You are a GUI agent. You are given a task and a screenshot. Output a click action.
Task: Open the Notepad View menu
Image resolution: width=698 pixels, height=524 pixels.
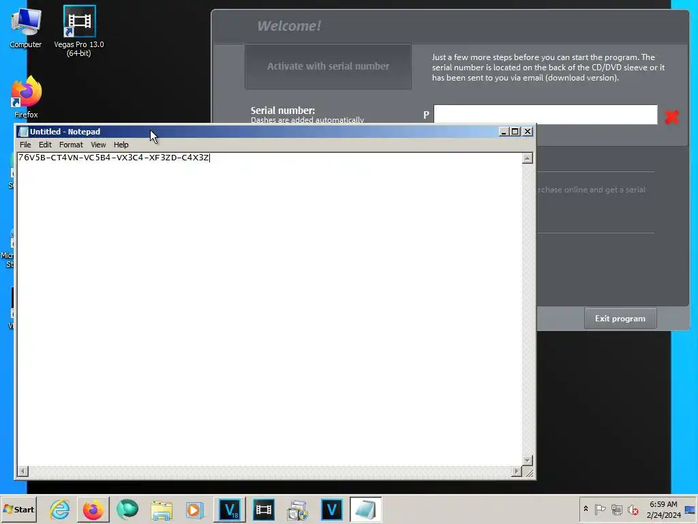point(98,145)
